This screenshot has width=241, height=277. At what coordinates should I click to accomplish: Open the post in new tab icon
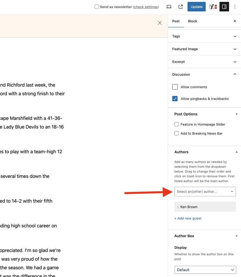coord(181,7)
